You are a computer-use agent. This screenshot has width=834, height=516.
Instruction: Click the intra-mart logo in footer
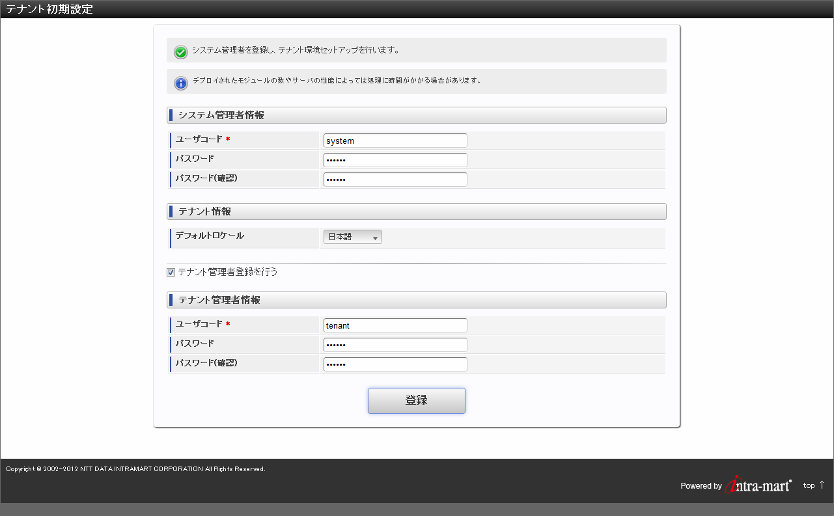tap(758, 485)
